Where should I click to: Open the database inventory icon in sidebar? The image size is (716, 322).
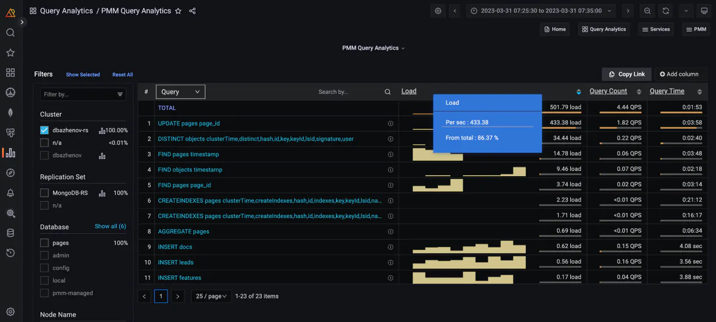(10, 233)
